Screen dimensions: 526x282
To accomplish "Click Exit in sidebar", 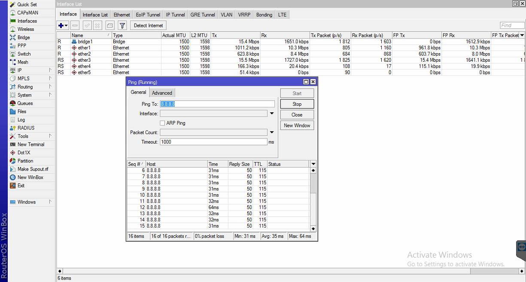I will coord(21,186).
